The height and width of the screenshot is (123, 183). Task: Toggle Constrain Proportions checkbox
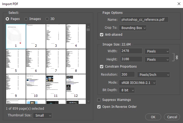pyautogui.click(x=102, y=67)
